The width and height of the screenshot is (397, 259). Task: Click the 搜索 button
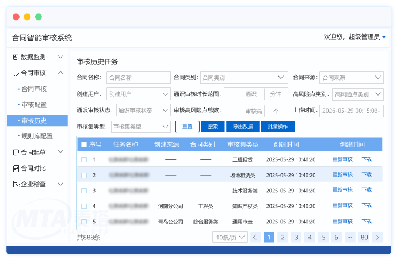(x=213, y=127)
